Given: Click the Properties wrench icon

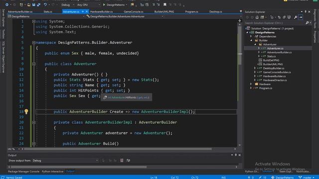Looking at the screenshot, I should coord(296,17).
